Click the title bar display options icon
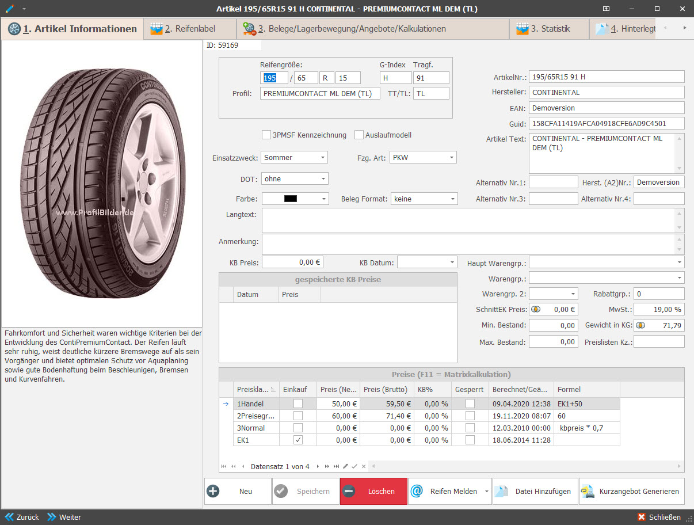Image resolution: width=694 pixels, height=525 pixels. point(606,9)
